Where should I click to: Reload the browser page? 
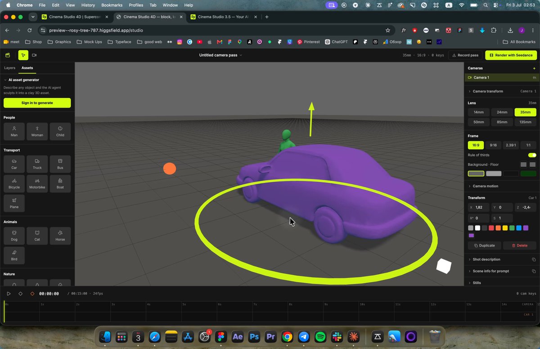click(x=29, y=30)
